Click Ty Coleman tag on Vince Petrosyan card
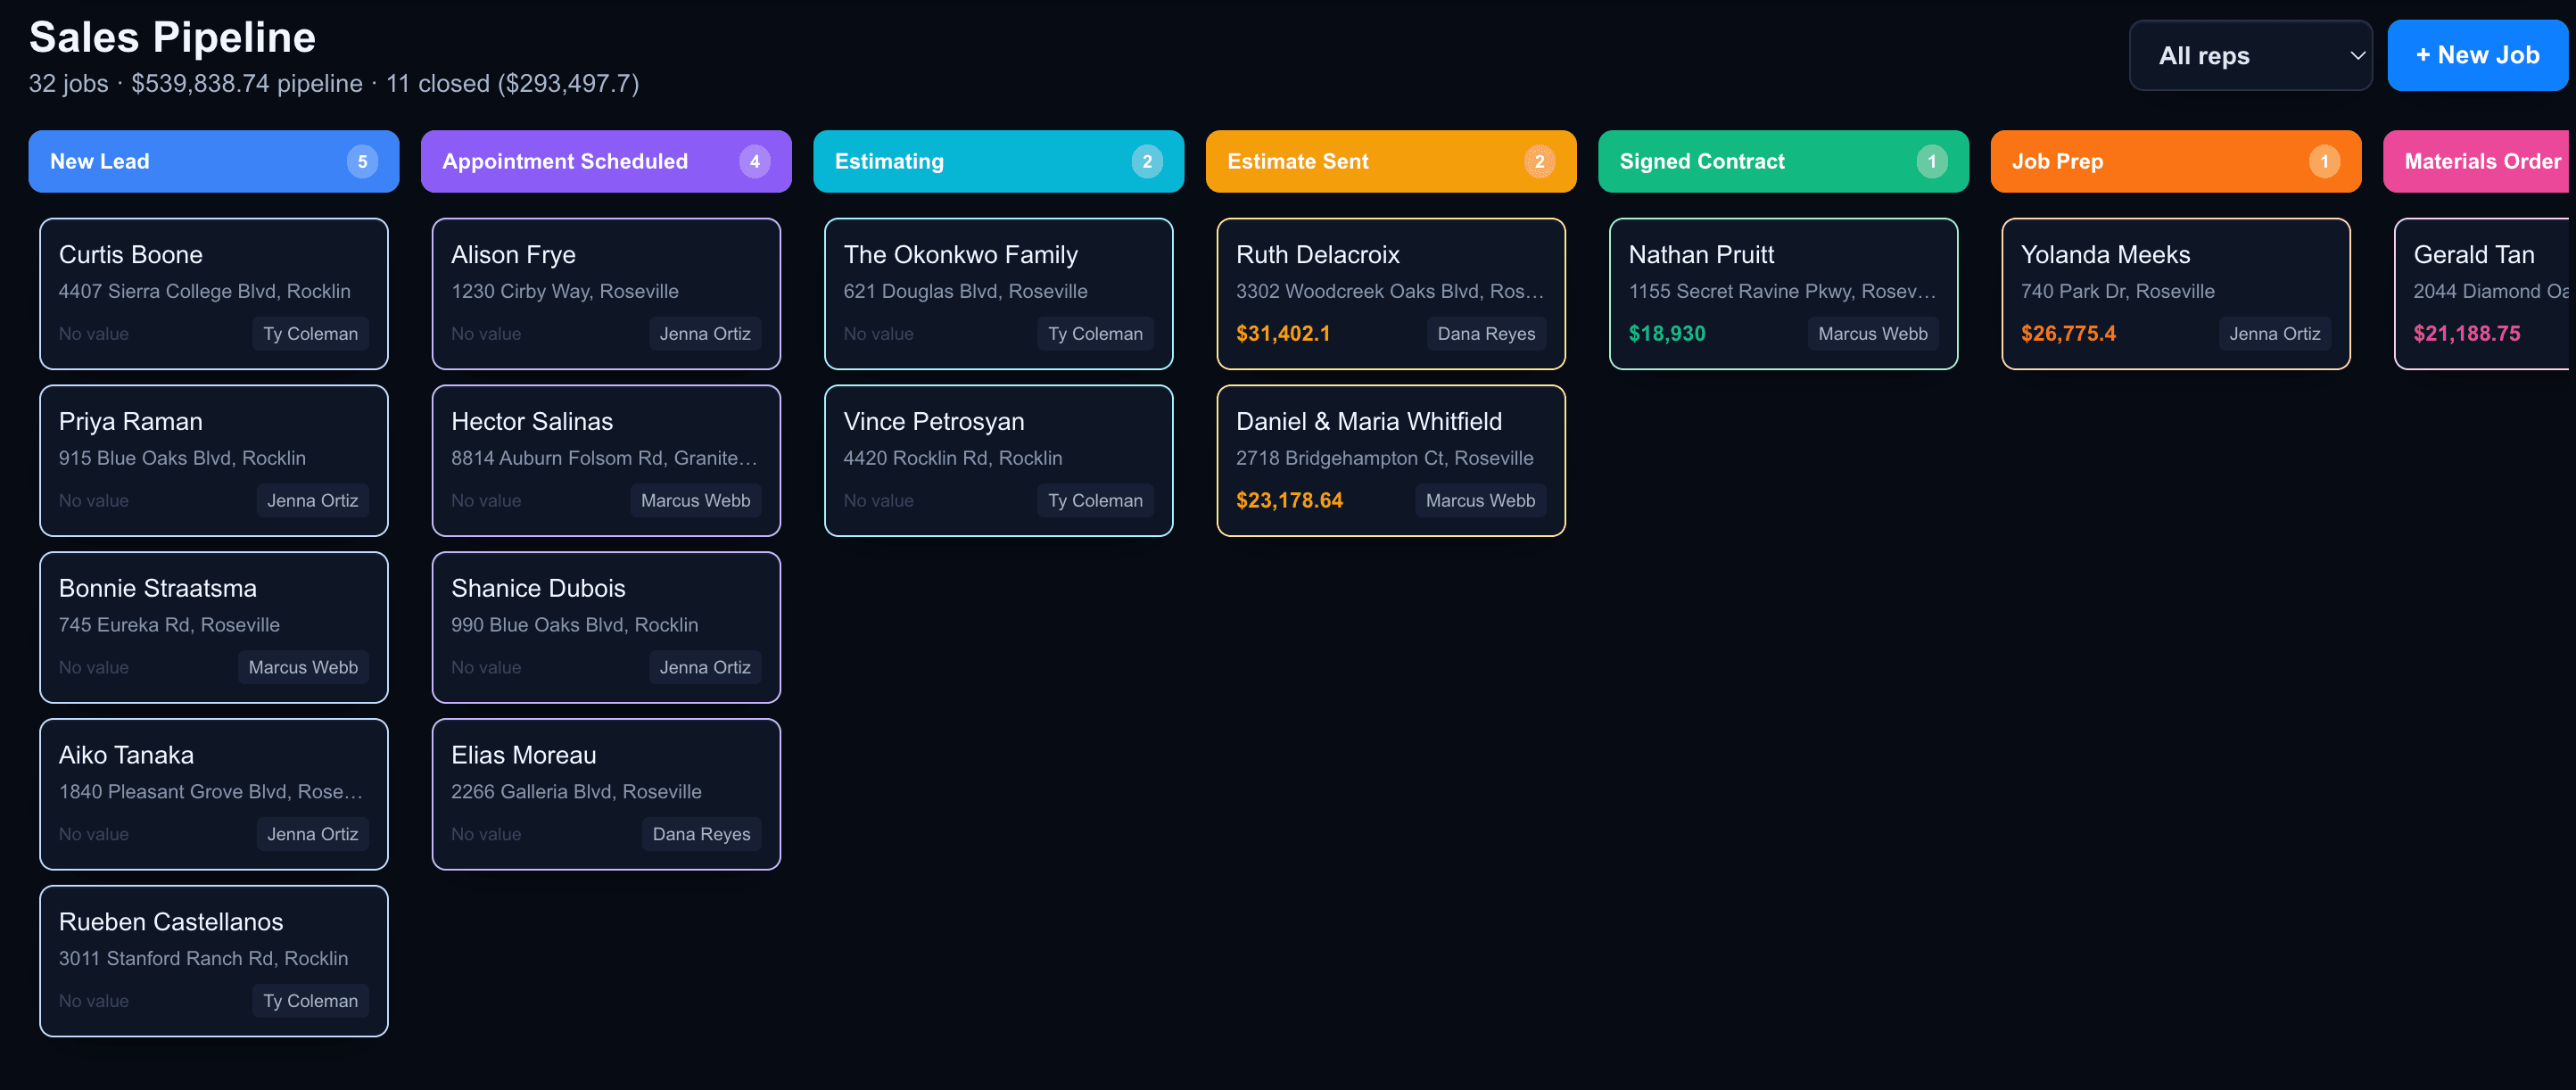2576x1090 pixels. (1095, 501)
